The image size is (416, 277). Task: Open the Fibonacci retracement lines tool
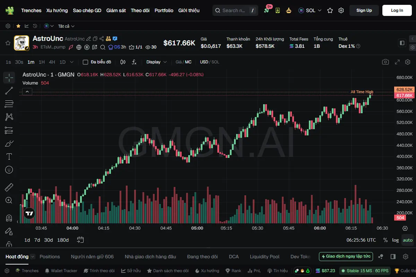9,104
